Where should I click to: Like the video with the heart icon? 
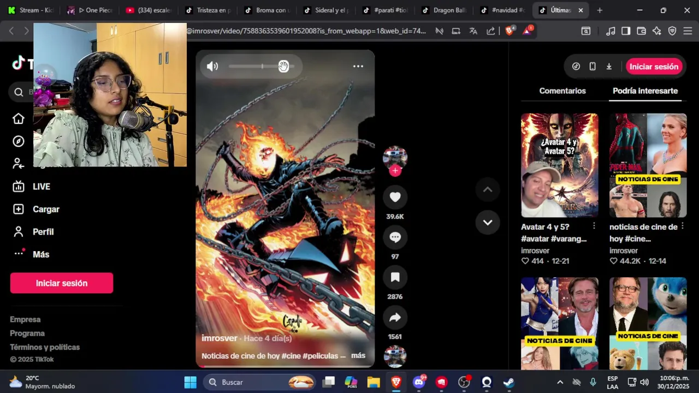(x=395, y=197)
